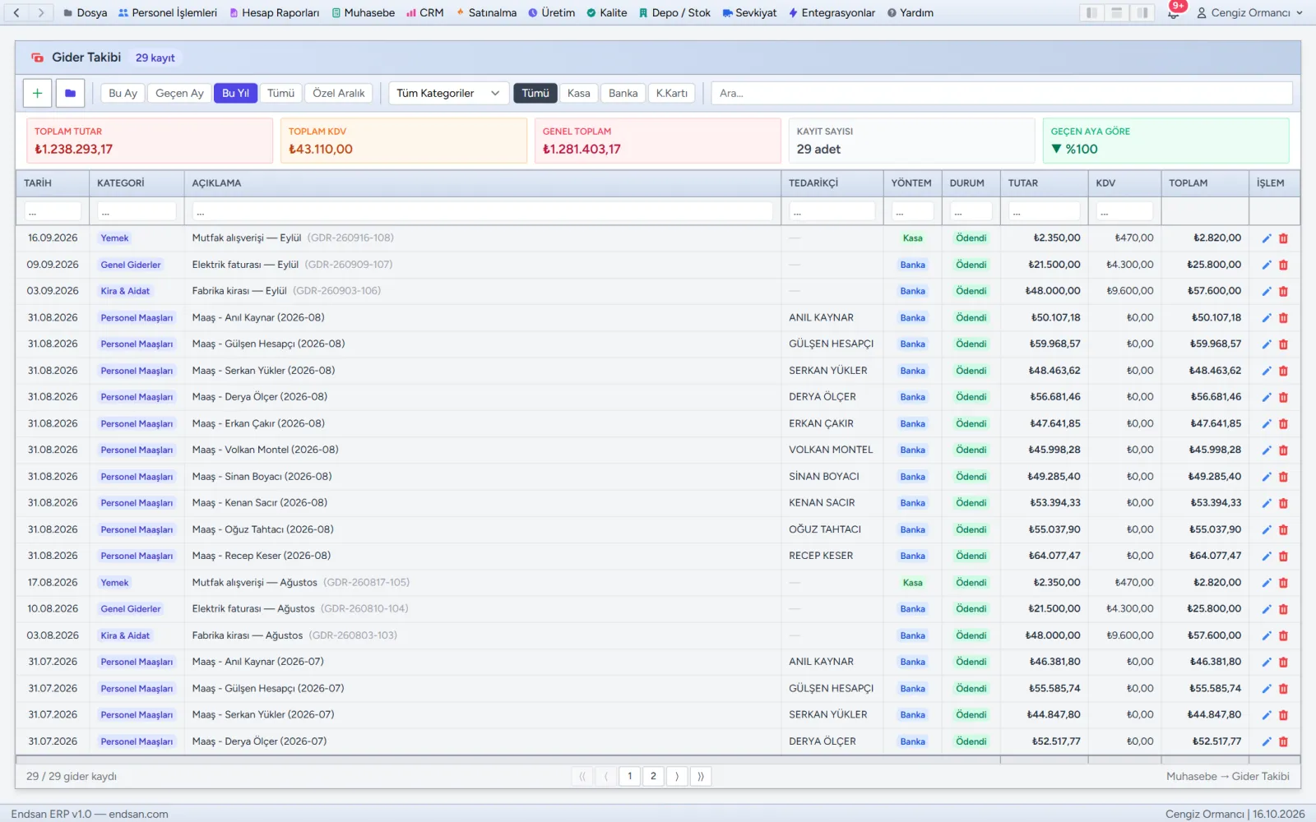Delete the 16.09.2026 Mutfak alışverişi row
This screenshot has width=1316, height=822.
pyautogui.click(x=1283, y=238)
